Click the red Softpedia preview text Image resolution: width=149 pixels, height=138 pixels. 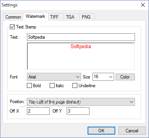(x=81, y=46)
